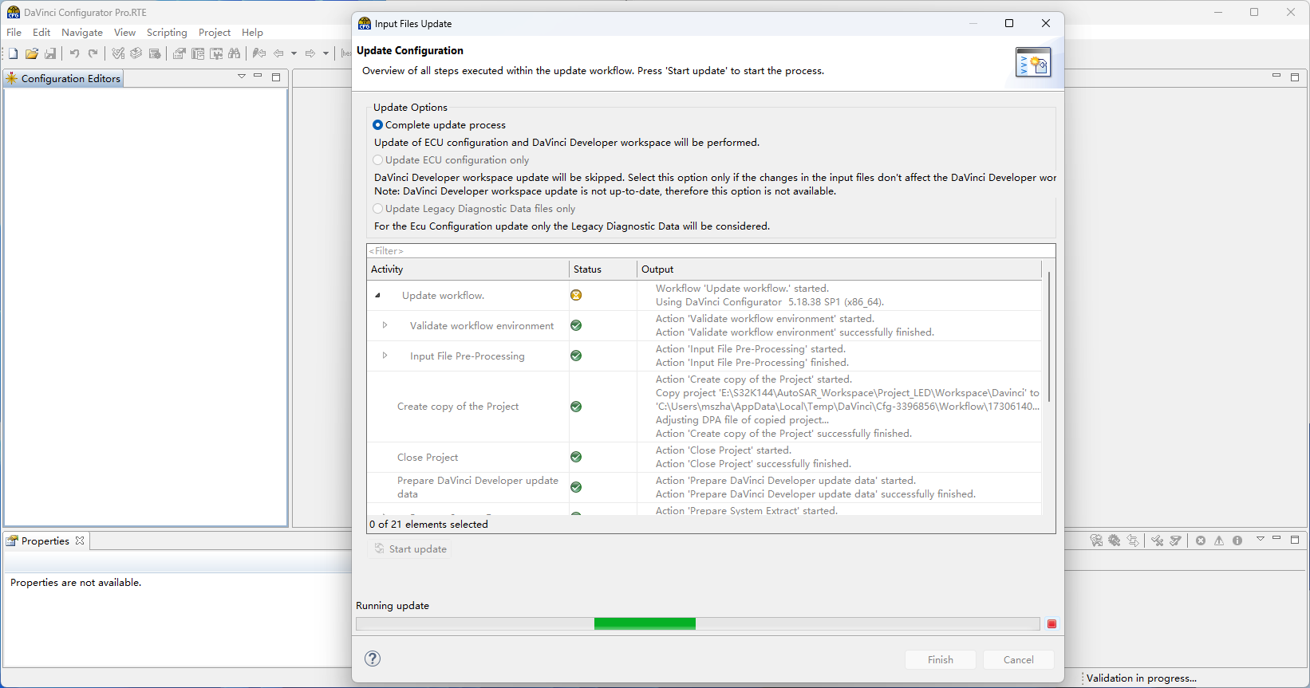
Task: Open the Edit menu
Action: pyautogui.click(x=41, y=33)
